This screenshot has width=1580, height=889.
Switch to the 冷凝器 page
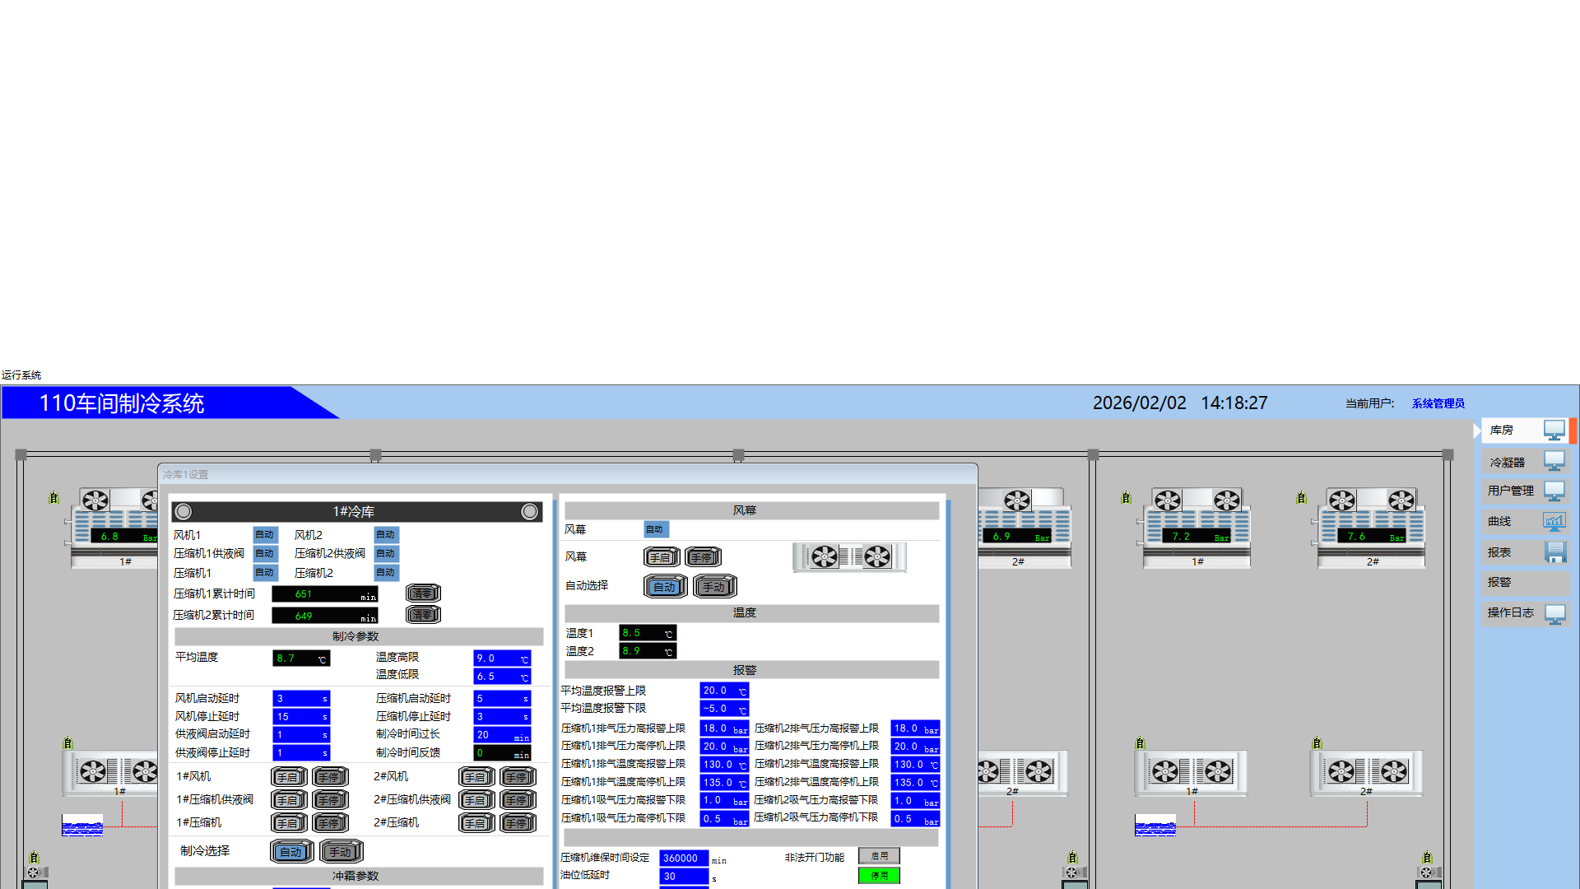coord(1508,463)
